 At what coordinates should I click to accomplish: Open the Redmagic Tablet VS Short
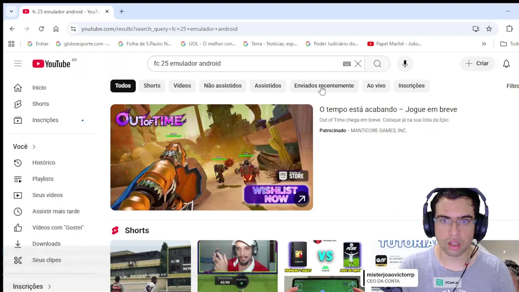(x=324, y=266)
